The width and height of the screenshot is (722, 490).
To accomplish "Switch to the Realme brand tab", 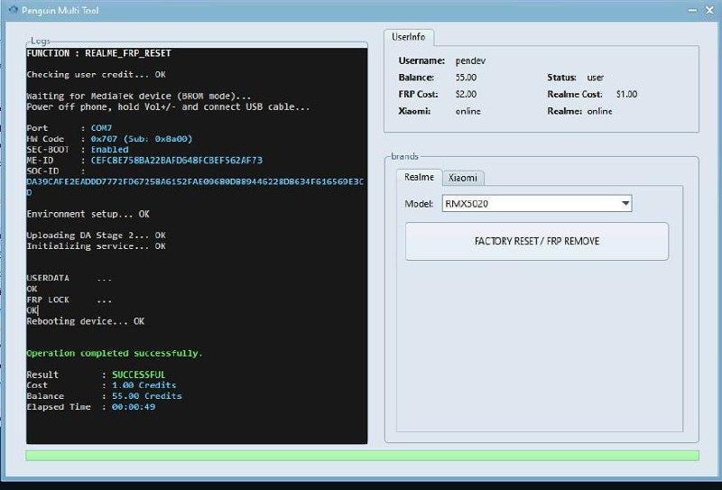I will pos(419,177).
